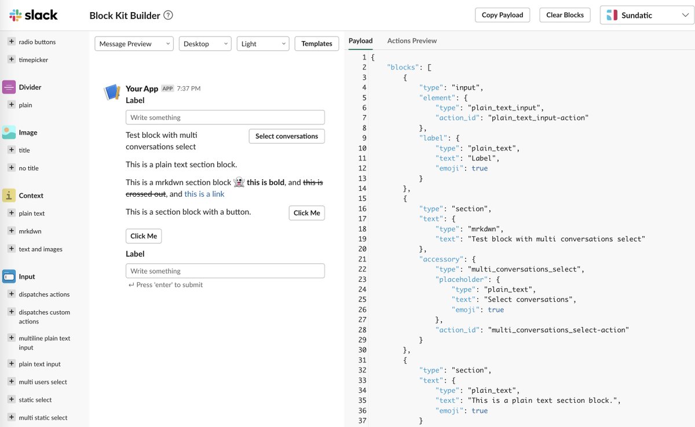Click the ghost emoji in mrkdwn block
The width and height of the screenshot is (695, 427).
tap(239, 182)
